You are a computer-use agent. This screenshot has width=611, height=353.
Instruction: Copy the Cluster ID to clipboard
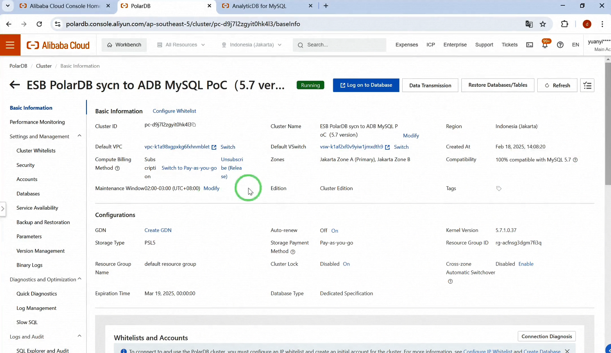[x=194, y=125]
